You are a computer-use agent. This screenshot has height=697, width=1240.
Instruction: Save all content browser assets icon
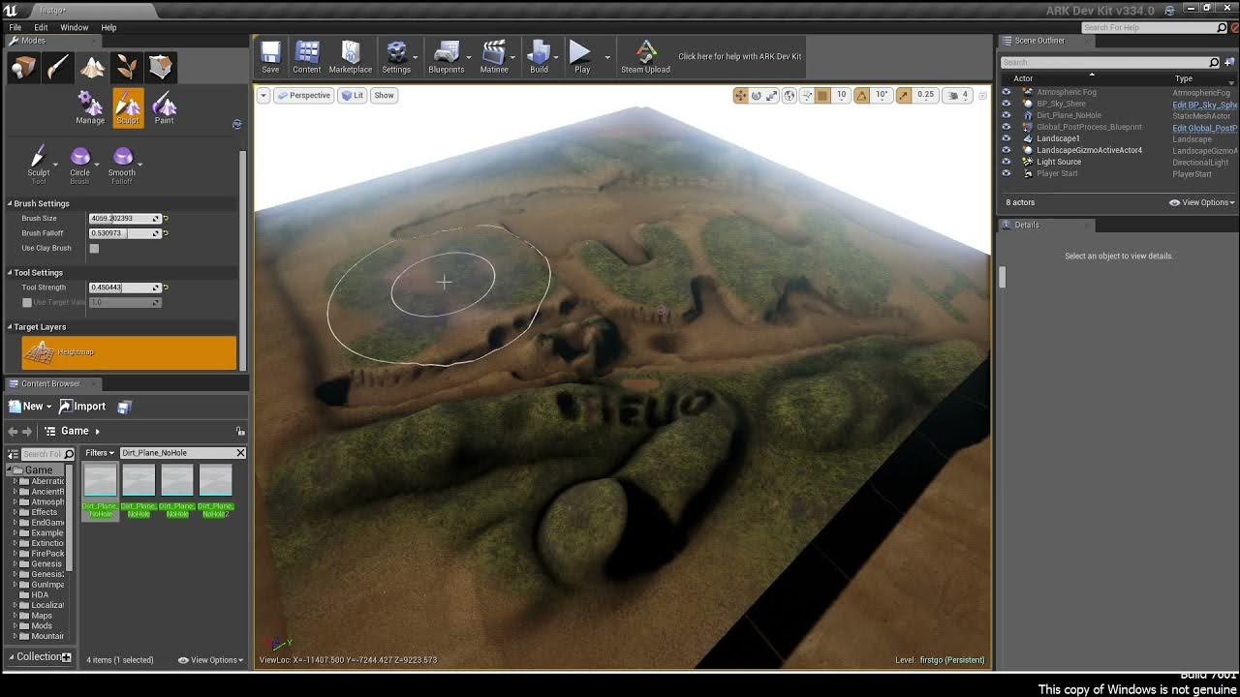coord(124,407)
